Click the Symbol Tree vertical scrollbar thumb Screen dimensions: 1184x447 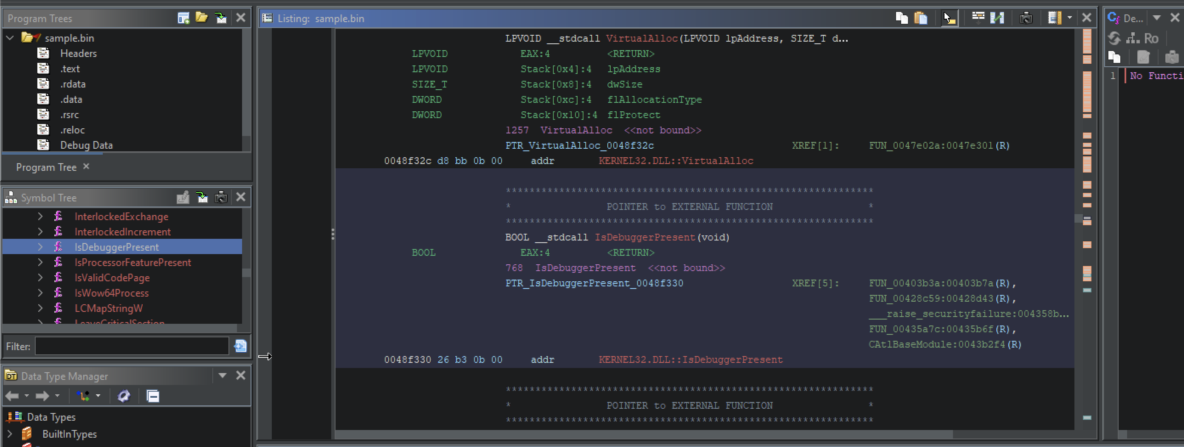point(246,273)
